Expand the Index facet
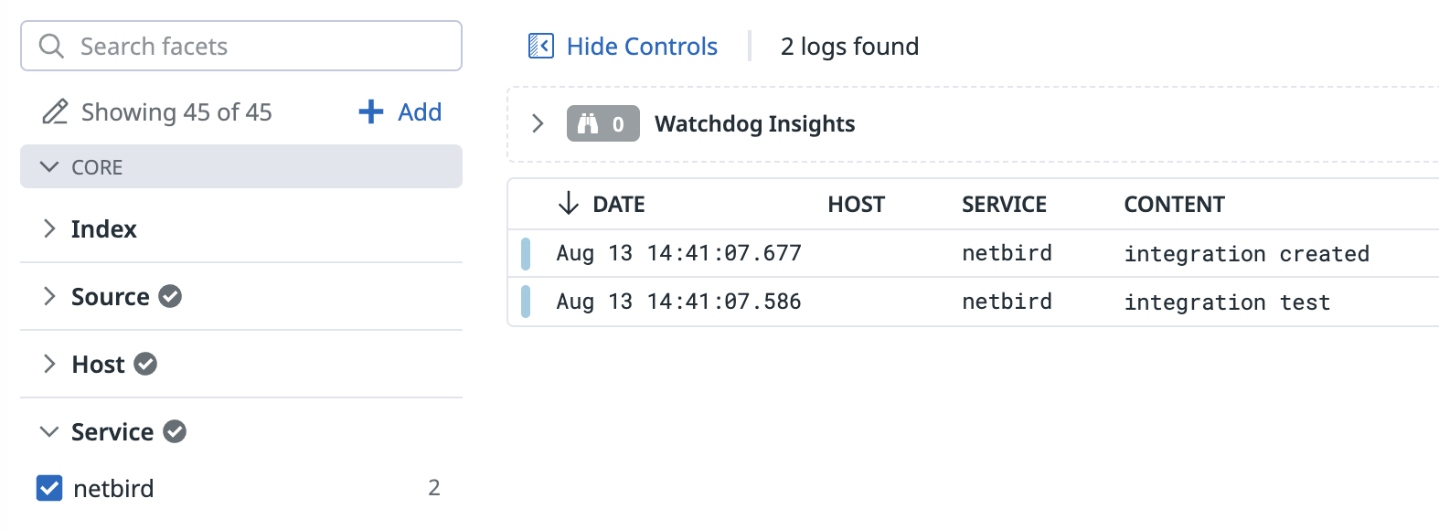This screenshot has height=530, width=1439. pos(49,228)
